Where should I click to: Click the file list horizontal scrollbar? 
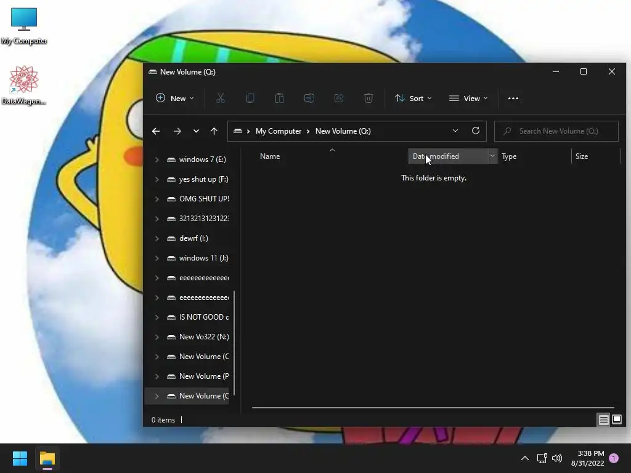click(x=433, y=408)
